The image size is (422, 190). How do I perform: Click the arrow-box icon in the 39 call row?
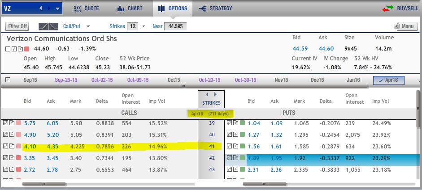(x=6, y=123)
